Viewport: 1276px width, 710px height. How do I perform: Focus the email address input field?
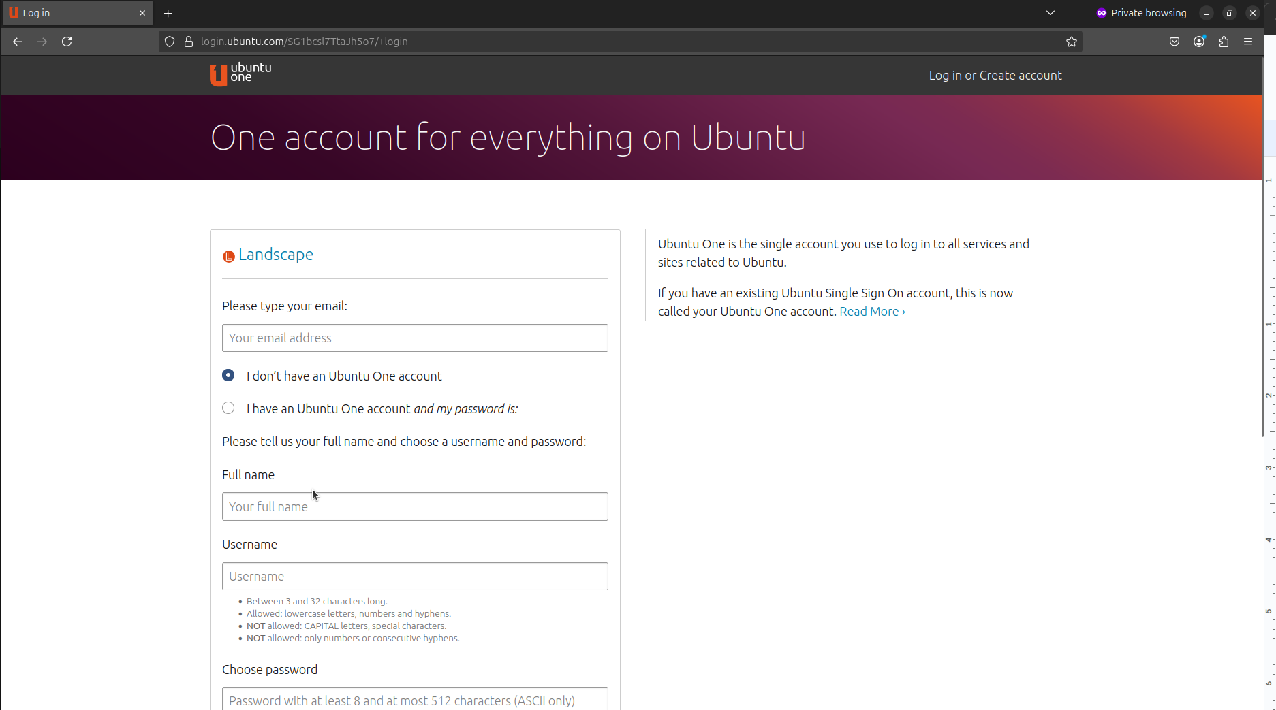(415, 338)
